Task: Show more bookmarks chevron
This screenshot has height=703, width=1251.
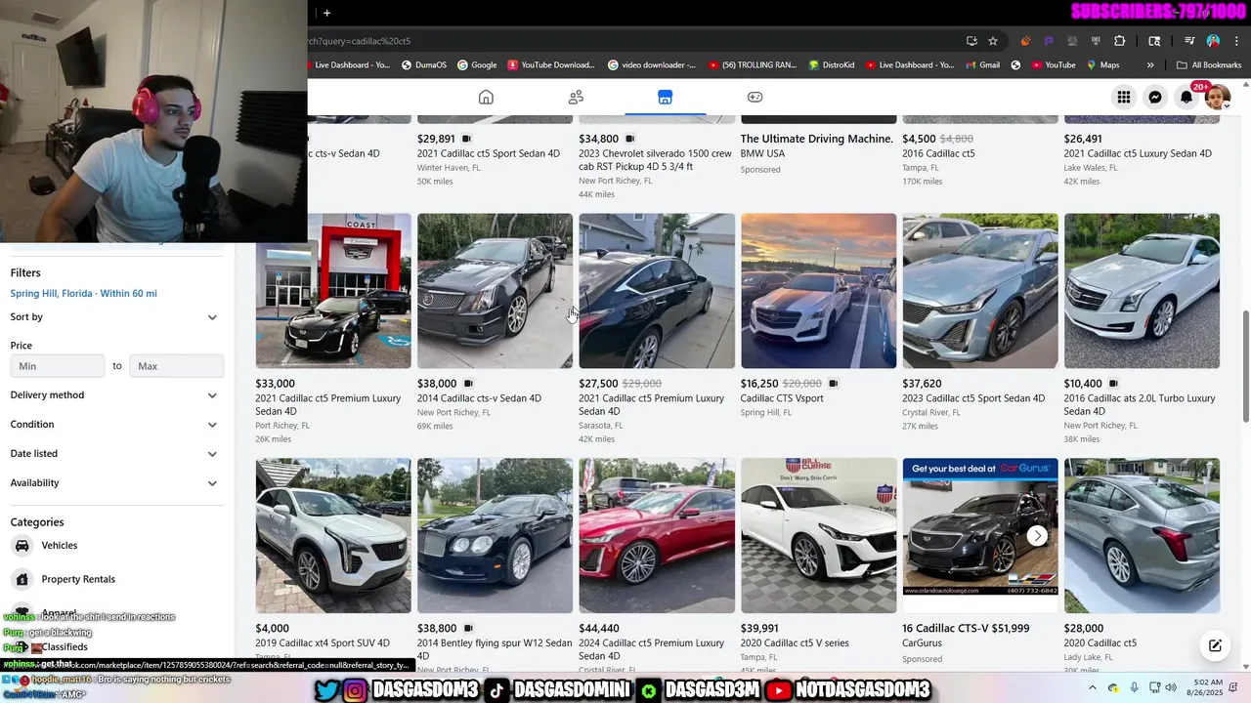Action: [x=1150, y=65]
